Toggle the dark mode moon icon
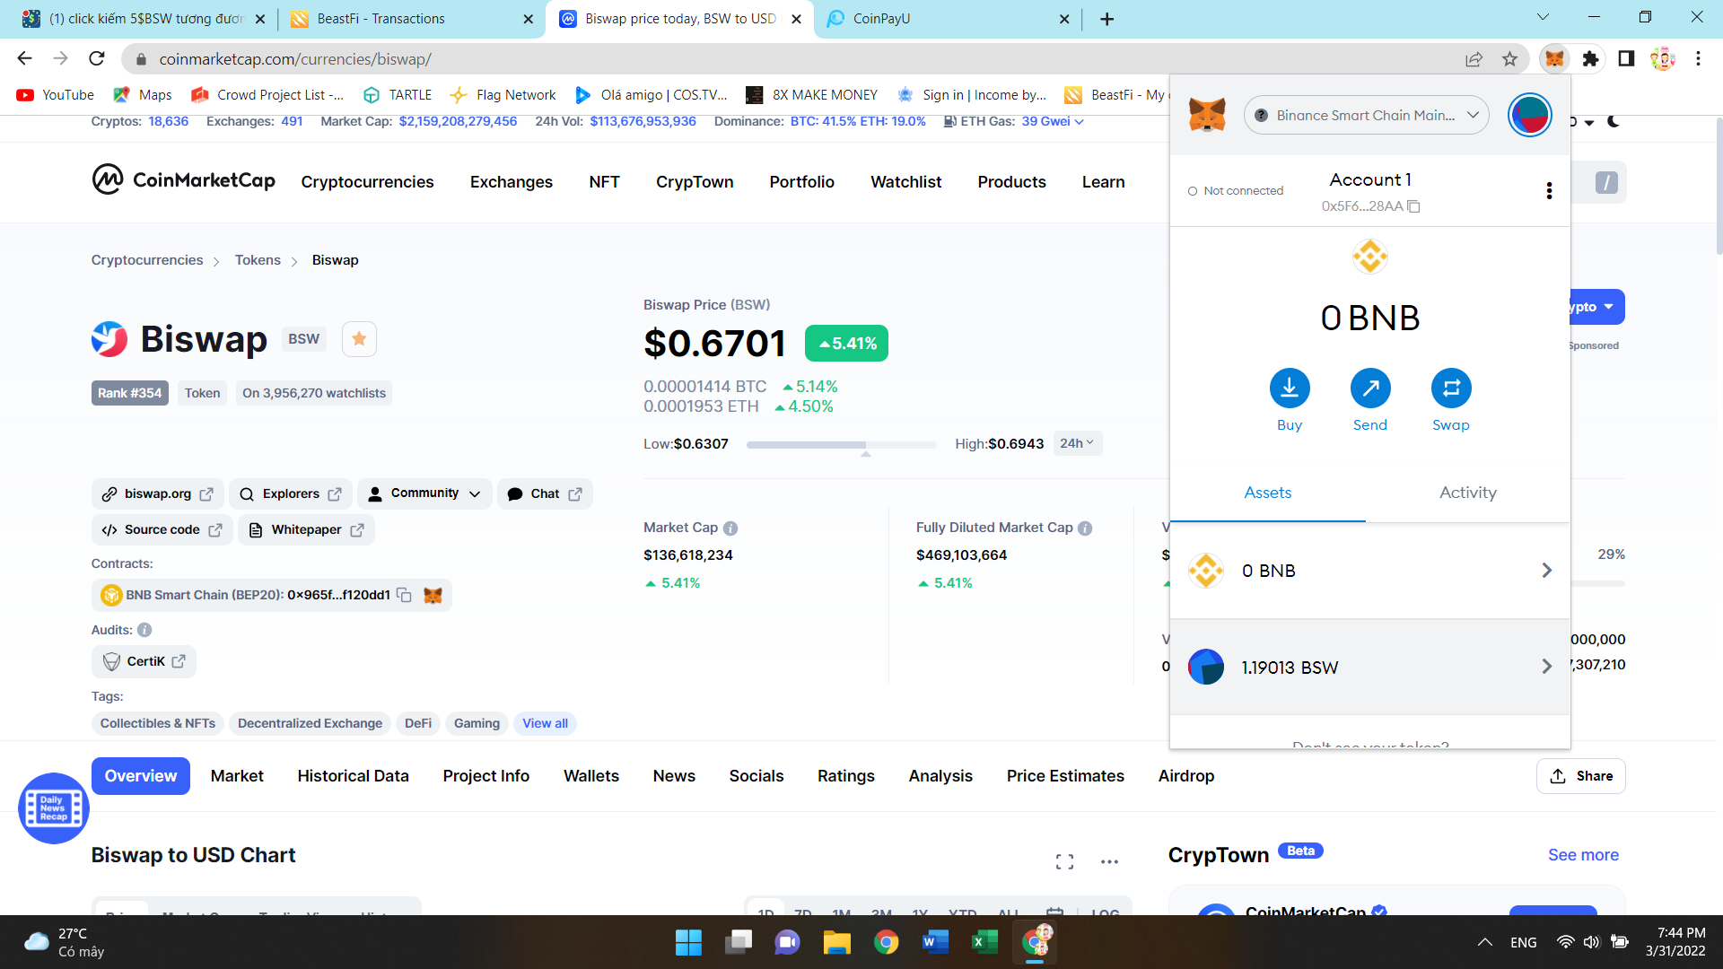The height and width of the screenshot is (969, 1723). 1613,121
